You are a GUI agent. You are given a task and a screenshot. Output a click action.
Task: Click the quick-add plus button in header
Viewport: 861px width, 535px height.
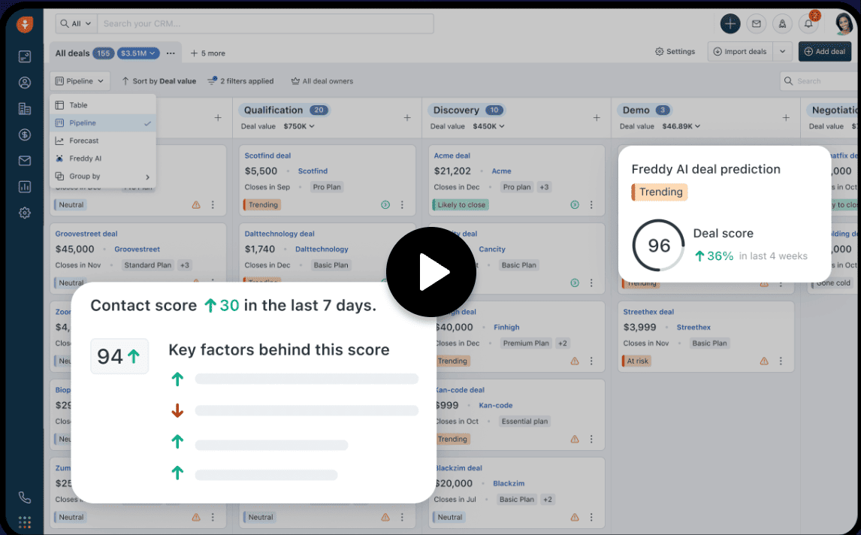[x=730, y=23]
